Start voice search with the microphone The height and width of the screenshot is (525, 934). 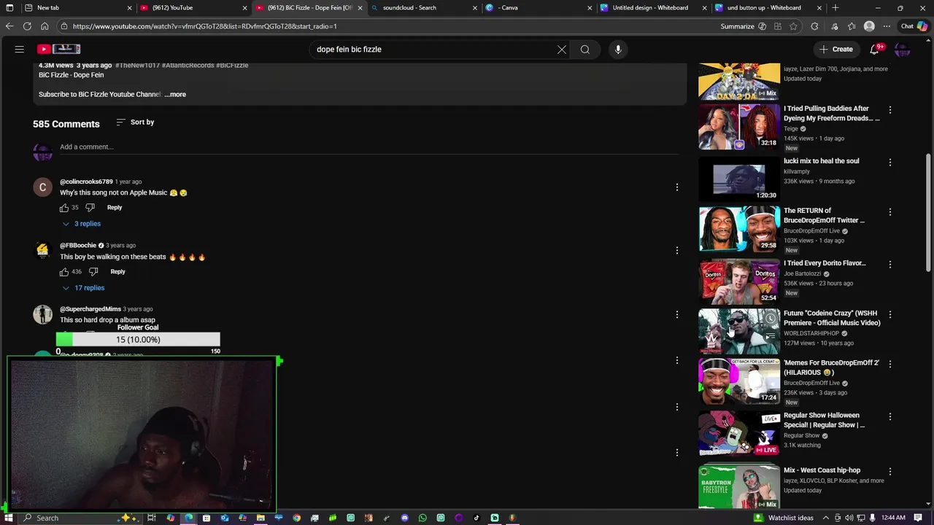618,50
